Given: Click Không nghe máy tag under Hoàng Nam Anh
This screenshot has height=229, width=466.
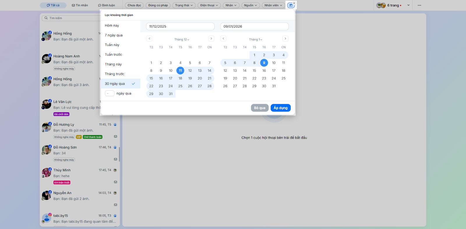Looking at the screenshot, I should click(64, 69).
